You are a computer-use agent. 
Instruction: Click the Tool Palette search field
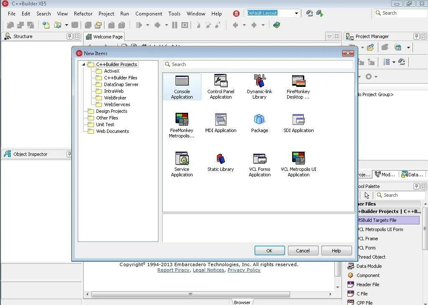pyautogui.click(x=400, y=195)
